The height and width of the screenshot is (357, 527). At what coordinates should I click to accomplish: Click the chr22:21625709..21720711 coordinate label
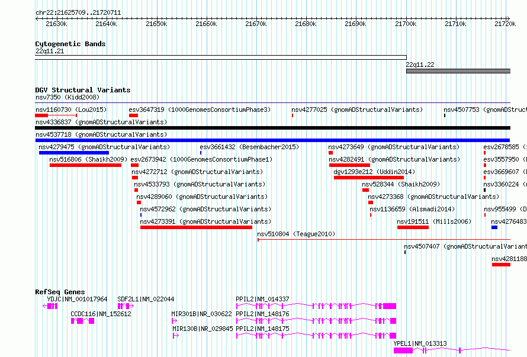pyautogui.click(x=78, y=12)
